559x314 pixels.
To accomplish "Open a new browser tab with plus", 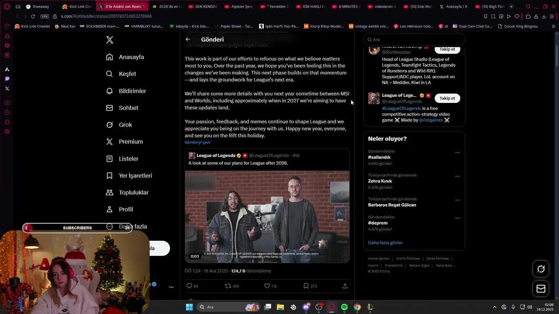I will coord(511,7).
